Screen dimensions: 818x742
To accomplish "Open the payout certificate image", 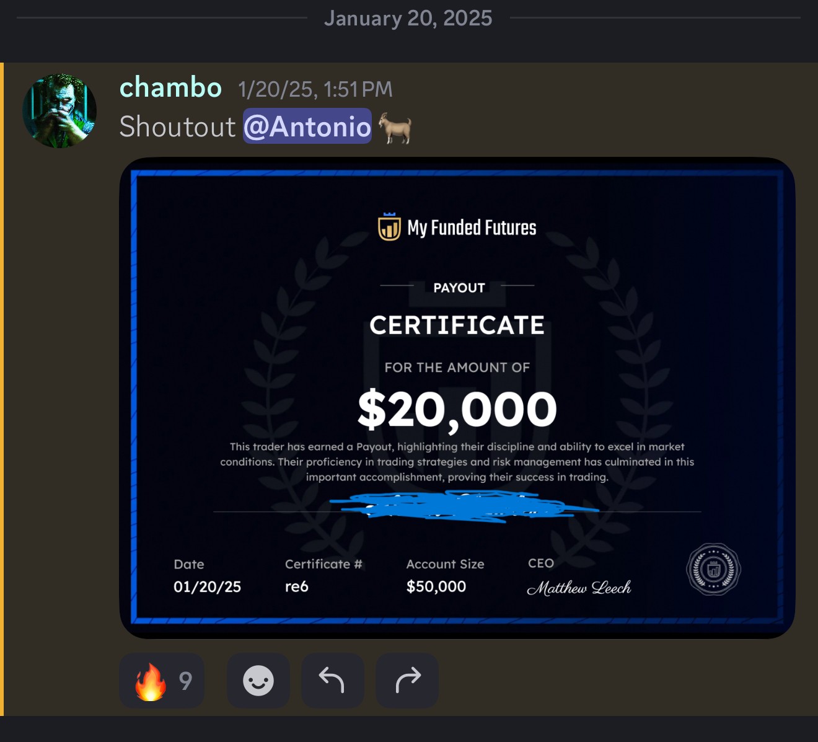I will [457, 397].
